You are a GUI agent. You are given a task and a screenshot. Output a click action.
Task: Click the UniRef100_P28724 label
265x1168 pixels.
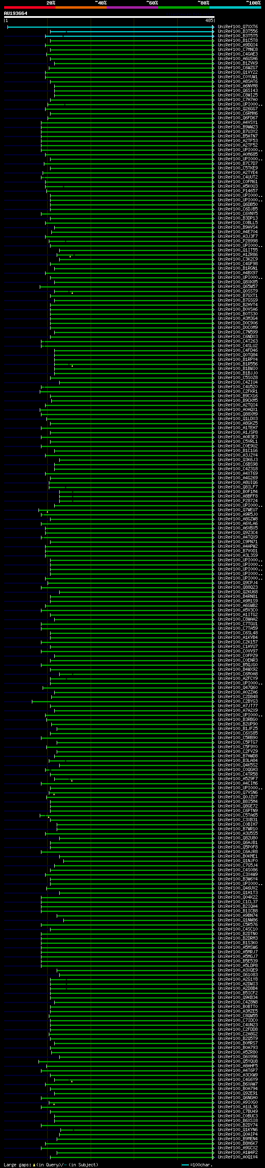[x=238, y=501]
